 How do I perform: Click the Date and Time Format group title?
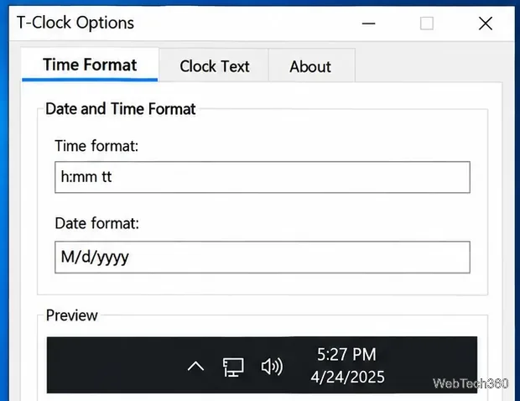tap(121, 109)
